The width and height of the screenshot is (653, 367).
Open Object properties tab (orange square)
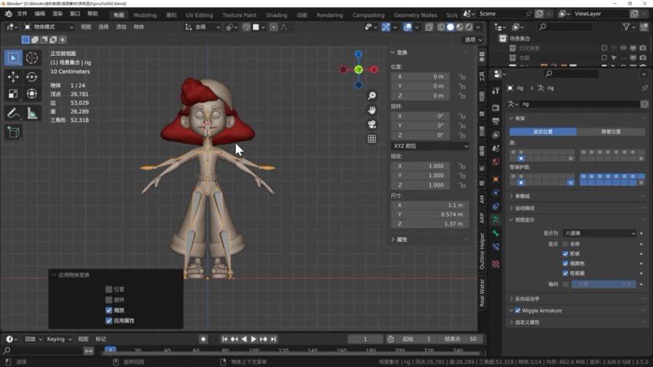[x=496, y=179]
